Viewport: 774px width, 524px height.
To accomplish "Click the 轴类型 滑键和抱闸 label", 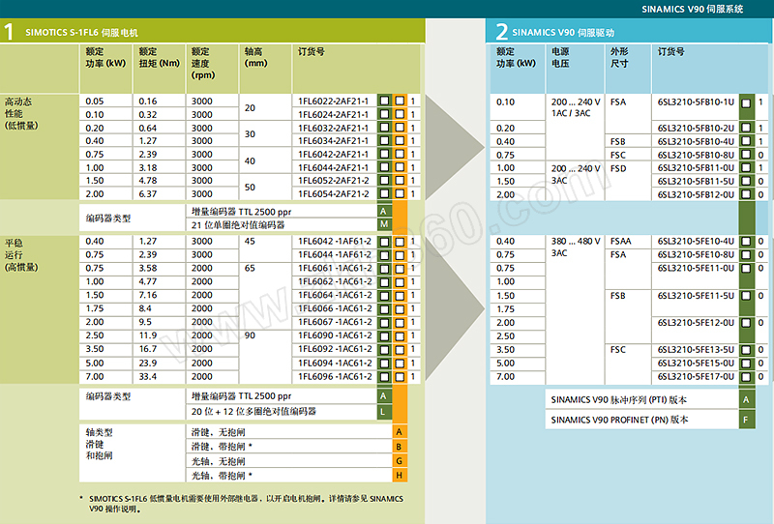I will (100, 444).
